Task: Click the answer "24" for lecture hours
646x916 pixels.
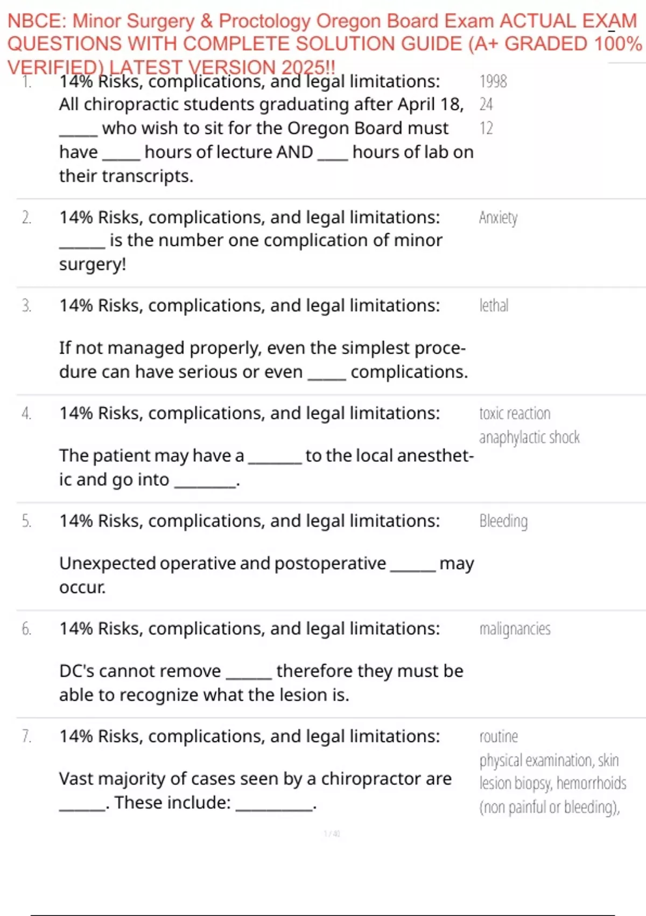Action: 486,105
